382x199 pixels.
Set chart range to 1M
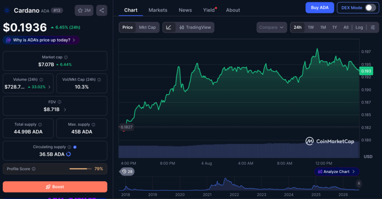[323, 27]
